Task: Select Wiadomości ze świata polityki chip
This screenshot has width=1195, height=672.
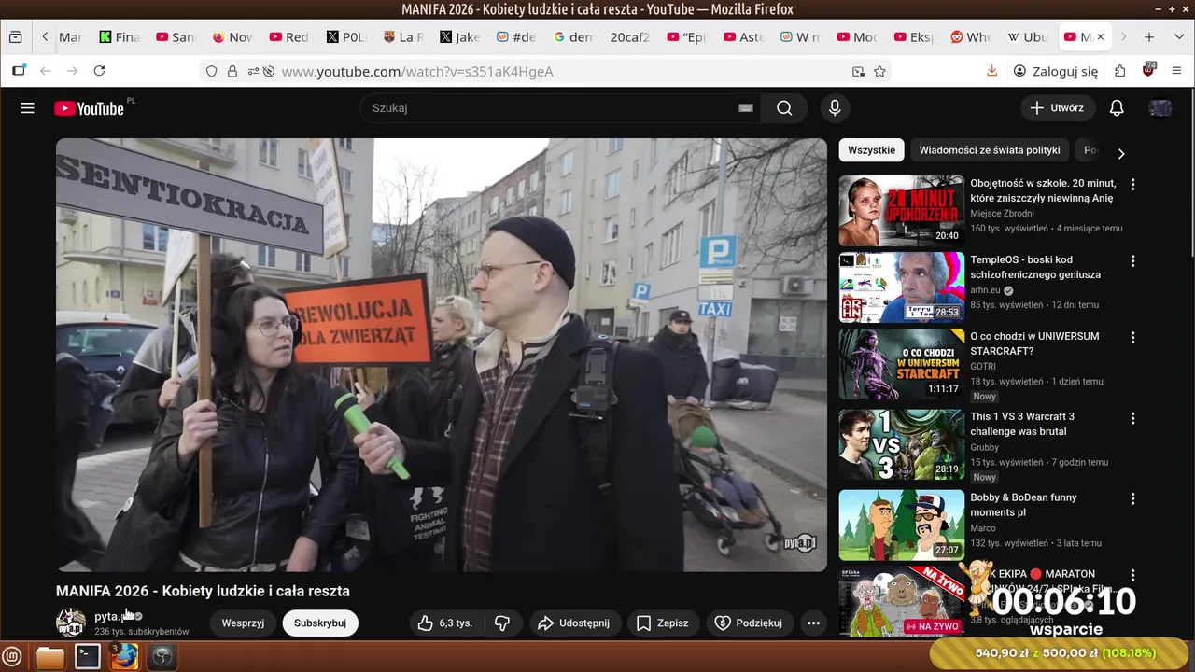Action: (x=990, y=150)
